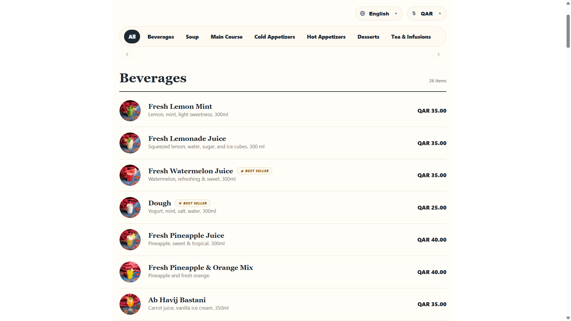
Task: Click the Ab Havij Bastani price
Action: click(432, 304)
